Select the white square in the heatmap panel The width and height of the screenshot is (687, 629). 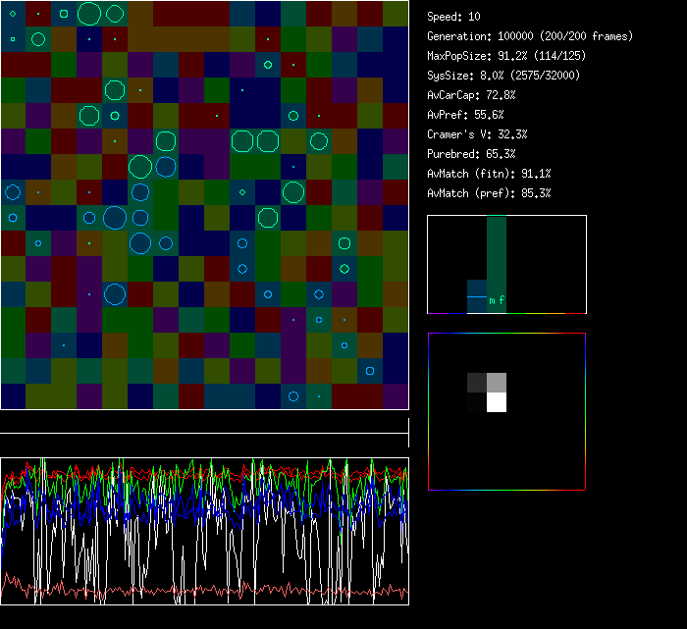(x=497, y=401)
